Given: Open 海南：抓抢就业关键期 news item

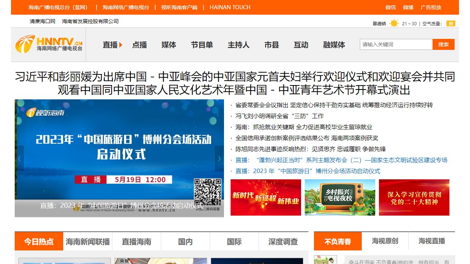Looking at the screenshot, I should click(304, 127).
